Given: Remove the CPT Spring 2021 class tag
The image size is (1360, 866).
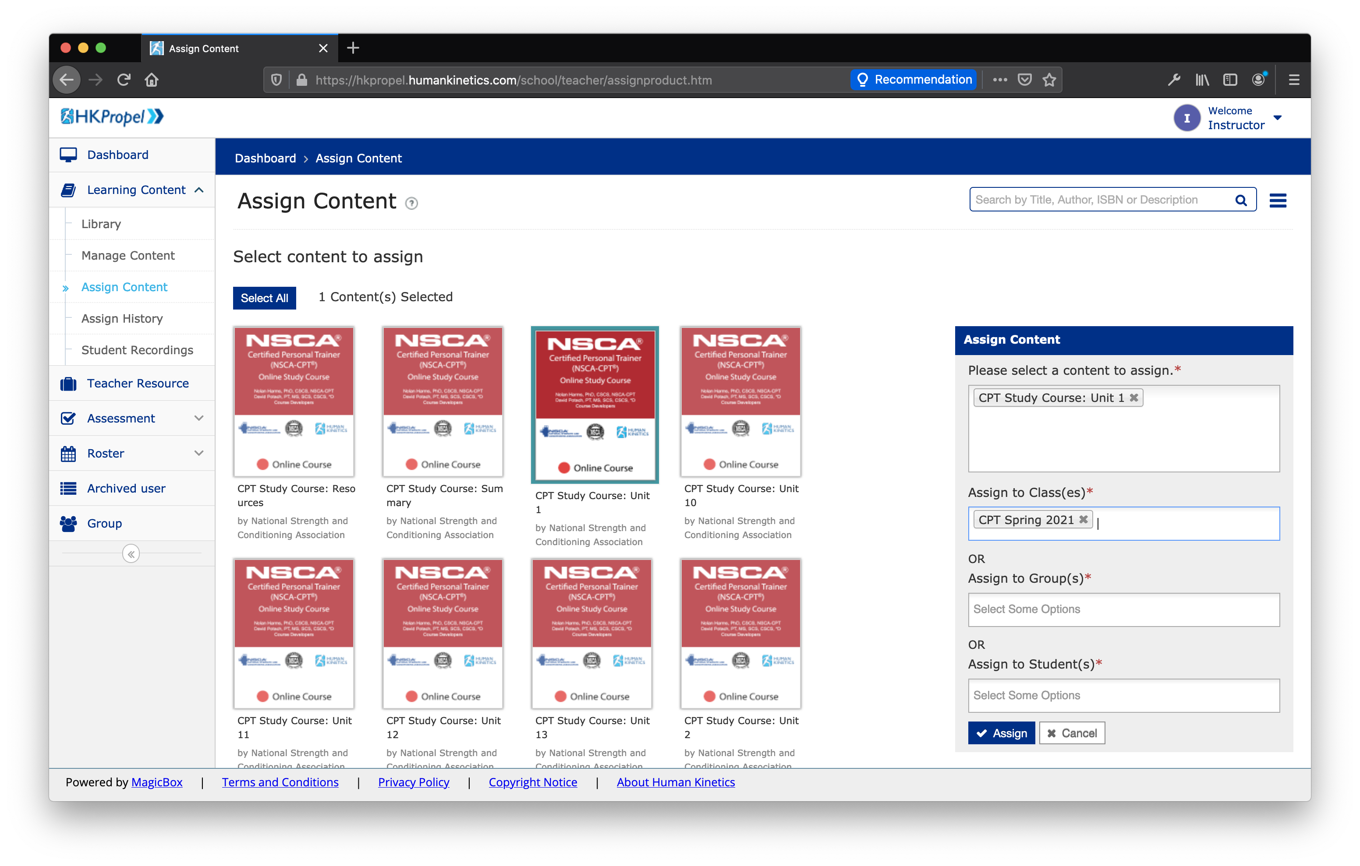Looking at the screenshot, I should point(1083,519).
